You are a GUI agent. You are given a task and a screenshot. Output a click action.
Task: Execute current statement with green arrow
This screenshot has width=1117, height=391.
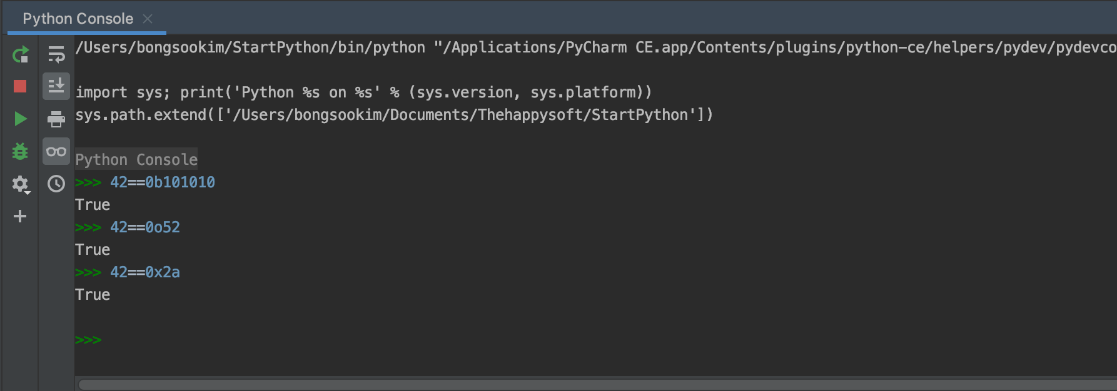tap(20, 119)
